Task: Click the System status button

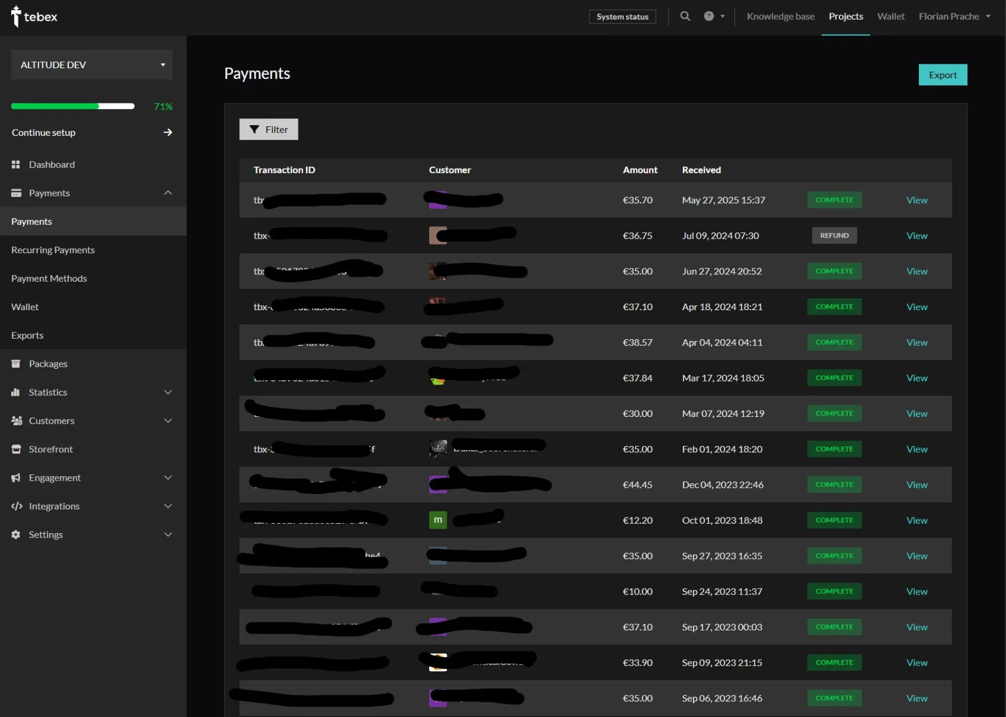Action: pyautogui.click(x=622, y=17)
